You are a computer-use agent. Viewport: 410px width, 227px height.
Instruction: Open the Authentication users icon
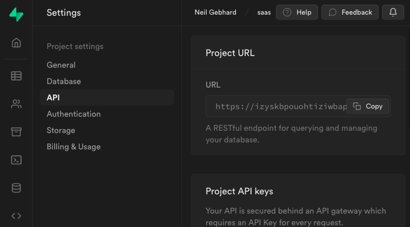16,104
